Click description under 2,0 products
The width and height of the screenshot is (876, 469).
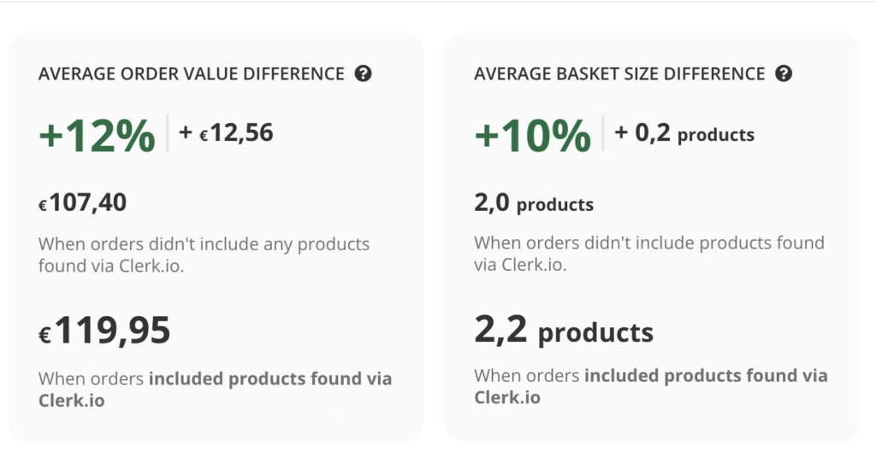(648, 253)
